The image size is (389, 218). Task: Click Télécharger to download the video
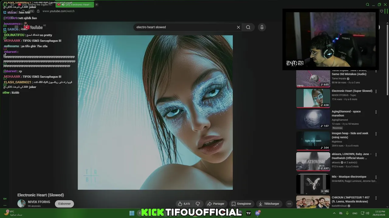point(269,204)
